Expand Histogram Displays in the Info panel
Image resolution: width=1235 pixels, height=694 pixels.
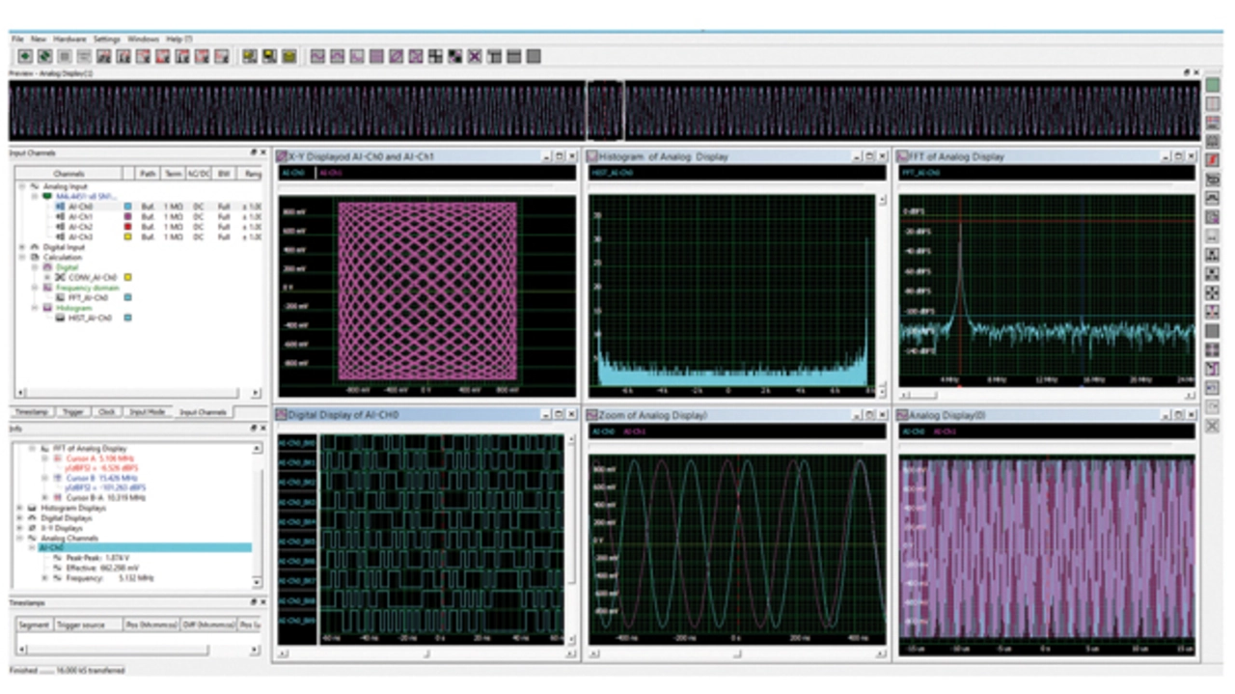click(21, 508)
